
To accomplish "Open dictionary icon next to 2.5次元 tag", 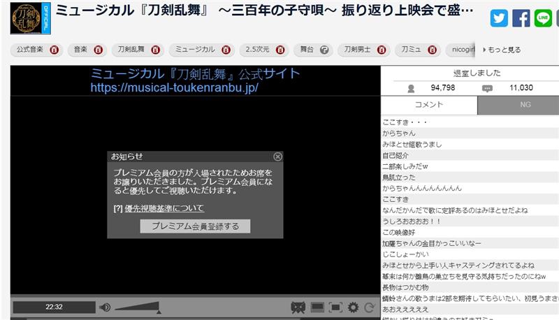I will 280,50.
